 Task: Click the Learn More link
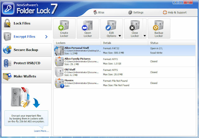click(41, 131)
